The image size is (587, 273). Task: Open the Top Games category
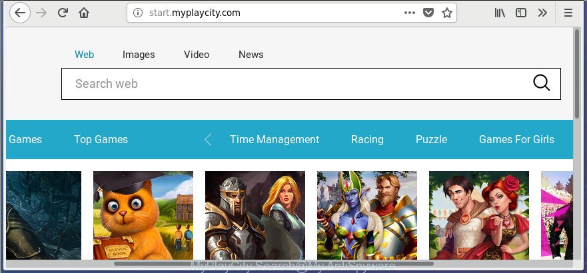coord(101,139)
